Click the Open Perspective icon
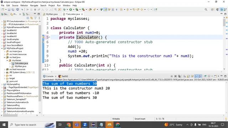Image resolution: width=228 pixels, height=128 pixels. [x=212, y=10]
